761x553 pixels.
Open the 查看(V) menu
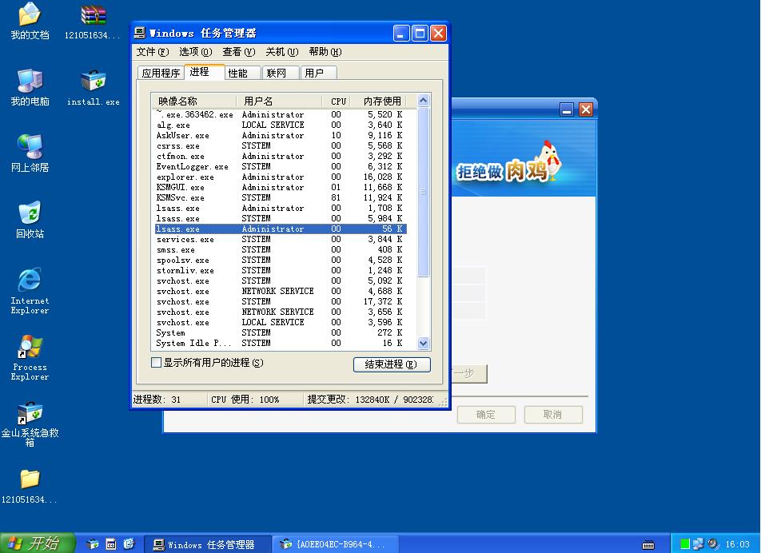(x=239, y=52)
